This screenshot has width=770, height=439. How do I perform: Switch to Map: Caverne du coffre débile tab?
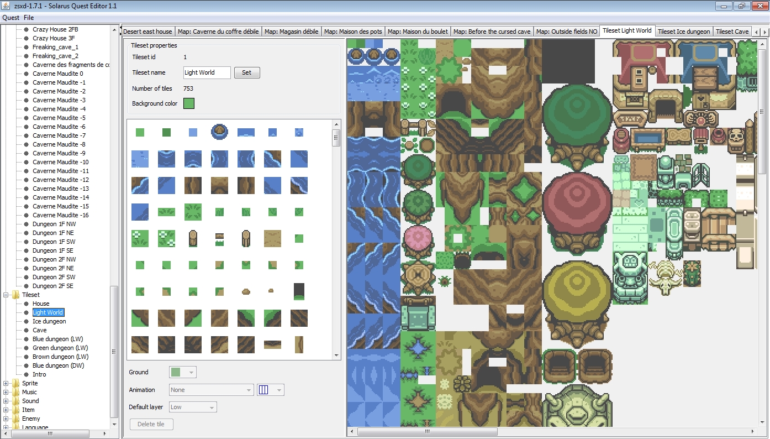coord(219,32)
